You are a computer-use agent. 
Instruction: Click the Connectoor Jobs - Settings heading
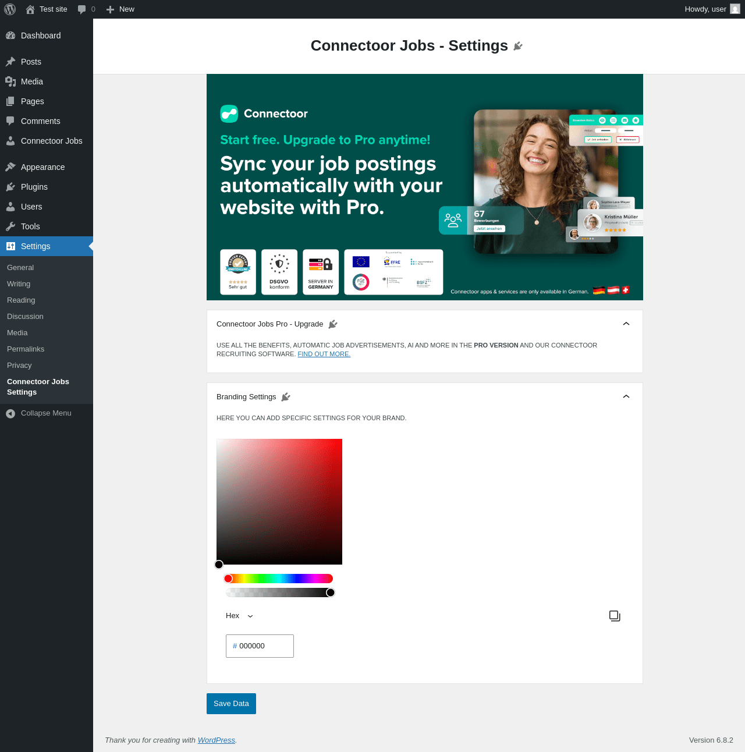pos(409,46)
